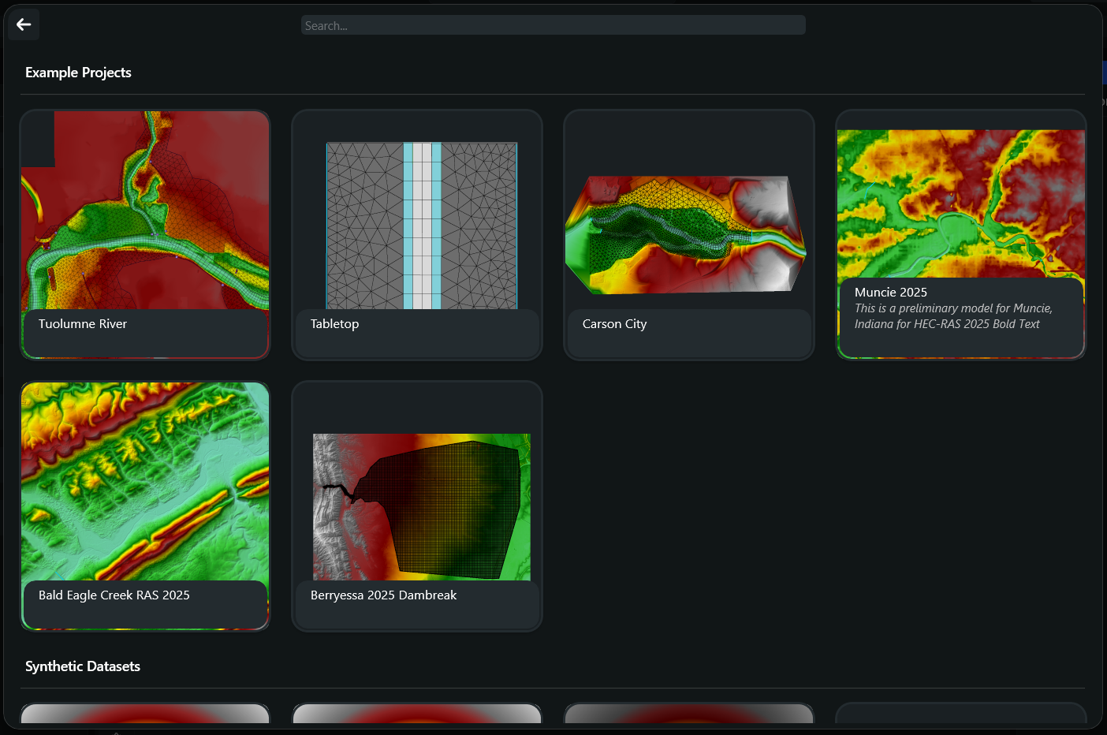Image resolution: width=1107 pixels, height=735 pixels.
Task: Focus the Search input field
Action: pos(552,25)
